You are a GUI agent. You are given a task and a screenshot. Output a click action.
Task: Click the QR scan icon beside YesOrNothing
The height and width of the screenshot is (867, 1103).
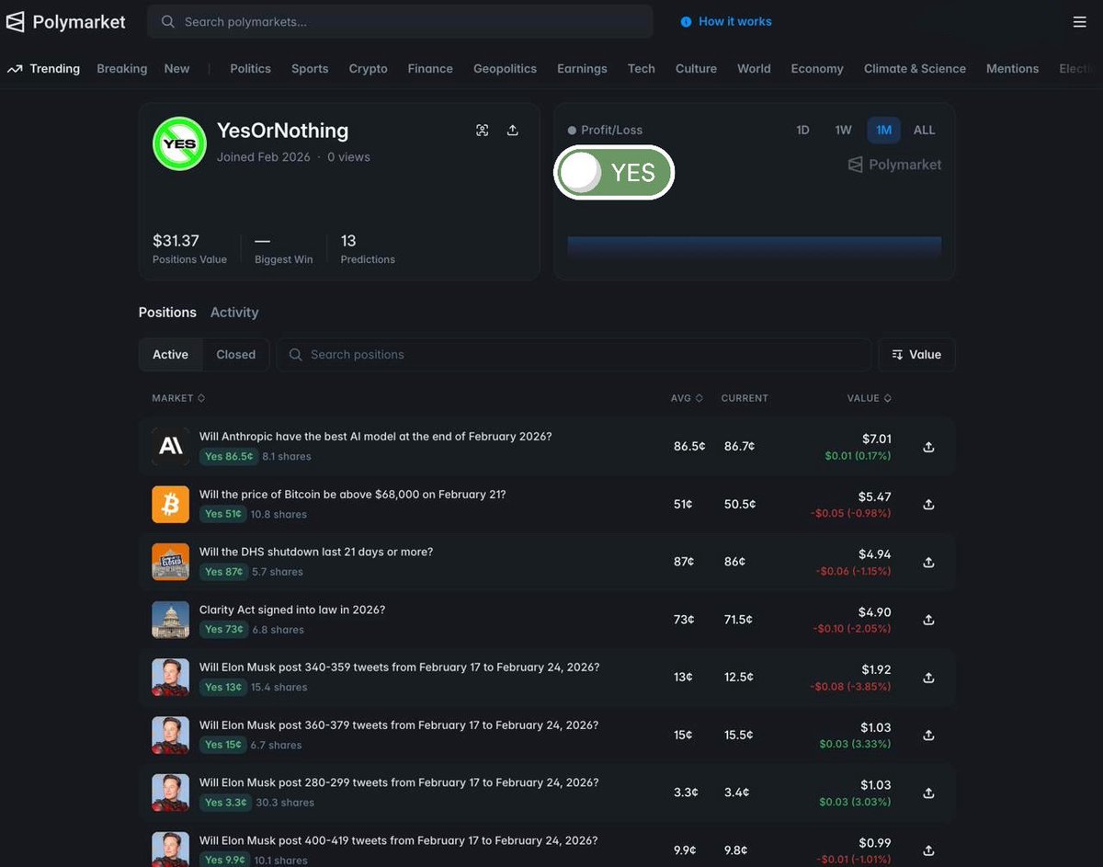(483, 131)
